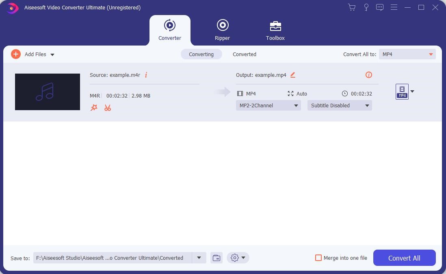The image size is (446, 274).
Task: Open the Convert All to MP4 dropdown
Action: tap(407, 54)
